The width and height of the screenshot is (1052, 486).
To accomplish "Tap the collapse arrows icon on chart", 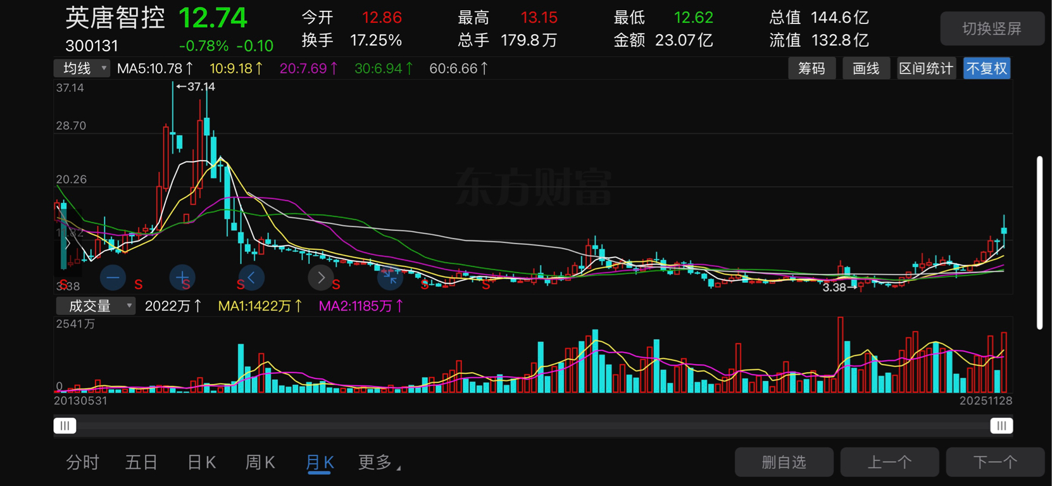I will (x=390, y=277).
